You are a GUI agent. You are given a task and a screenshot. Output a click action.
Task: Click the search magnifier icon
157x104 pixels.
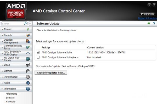pos(26,24)
